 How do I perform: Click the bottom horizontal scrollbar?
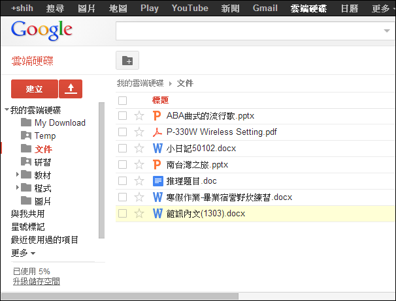click(x=120, y=296)
